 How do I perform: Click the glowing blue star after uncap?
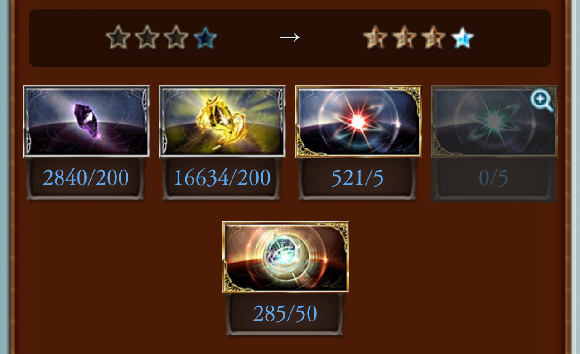point(463,38)
